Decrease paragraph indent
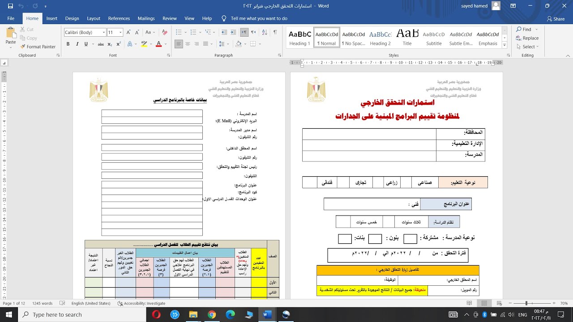The height and width of the screenshot is (322, 573). coord(224,32)
